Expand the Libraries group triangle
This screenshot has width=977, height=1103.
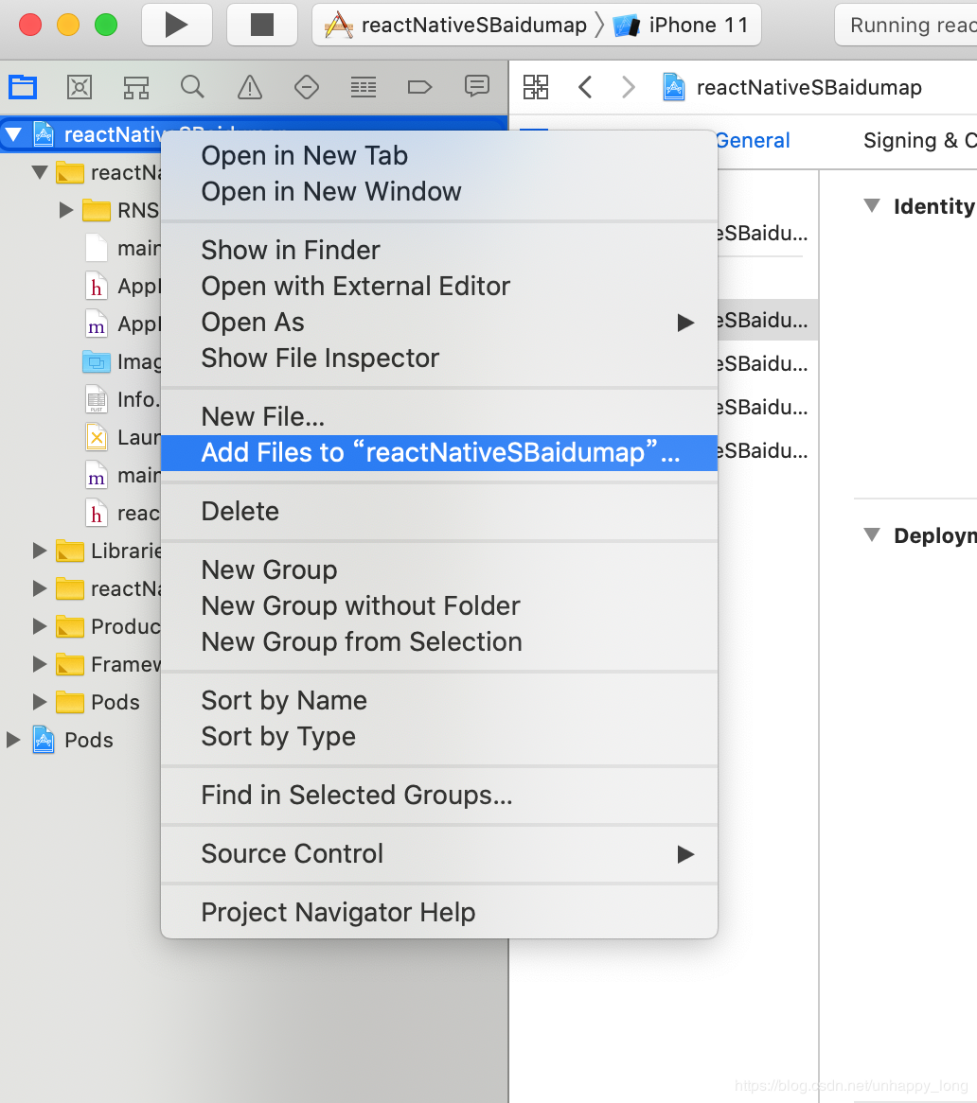point(40,551)
